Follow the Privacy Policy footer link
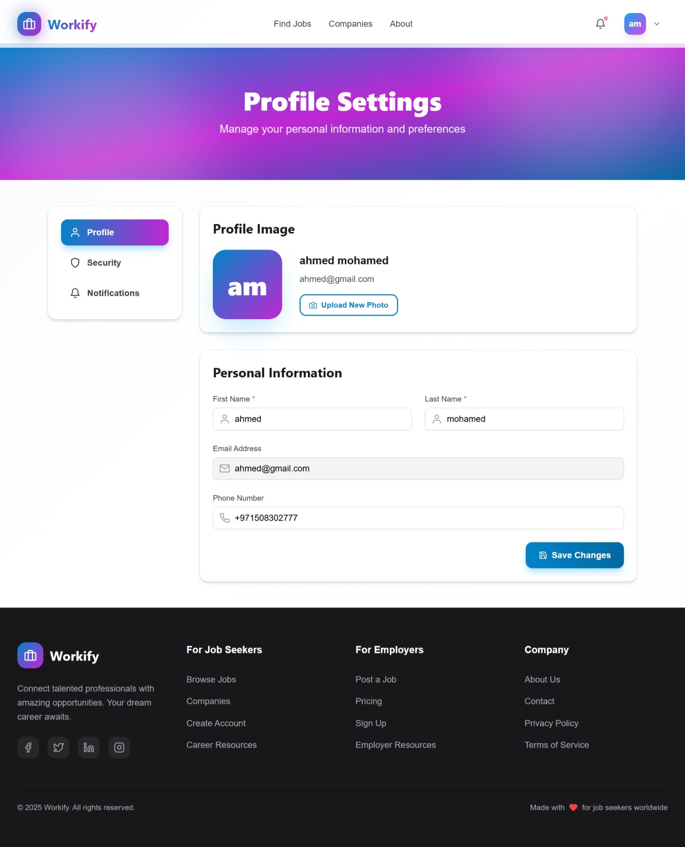Screen dimensions: 685x847 click(551, 723)
